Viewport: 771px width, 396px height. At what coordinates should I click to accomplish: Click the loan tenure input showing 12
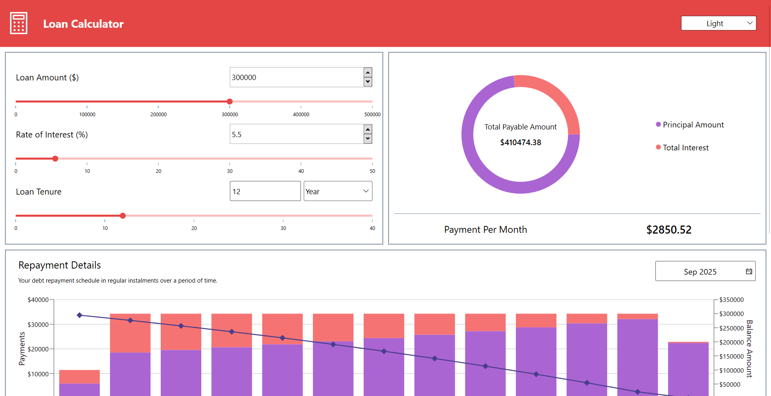(x=265, y=191)
